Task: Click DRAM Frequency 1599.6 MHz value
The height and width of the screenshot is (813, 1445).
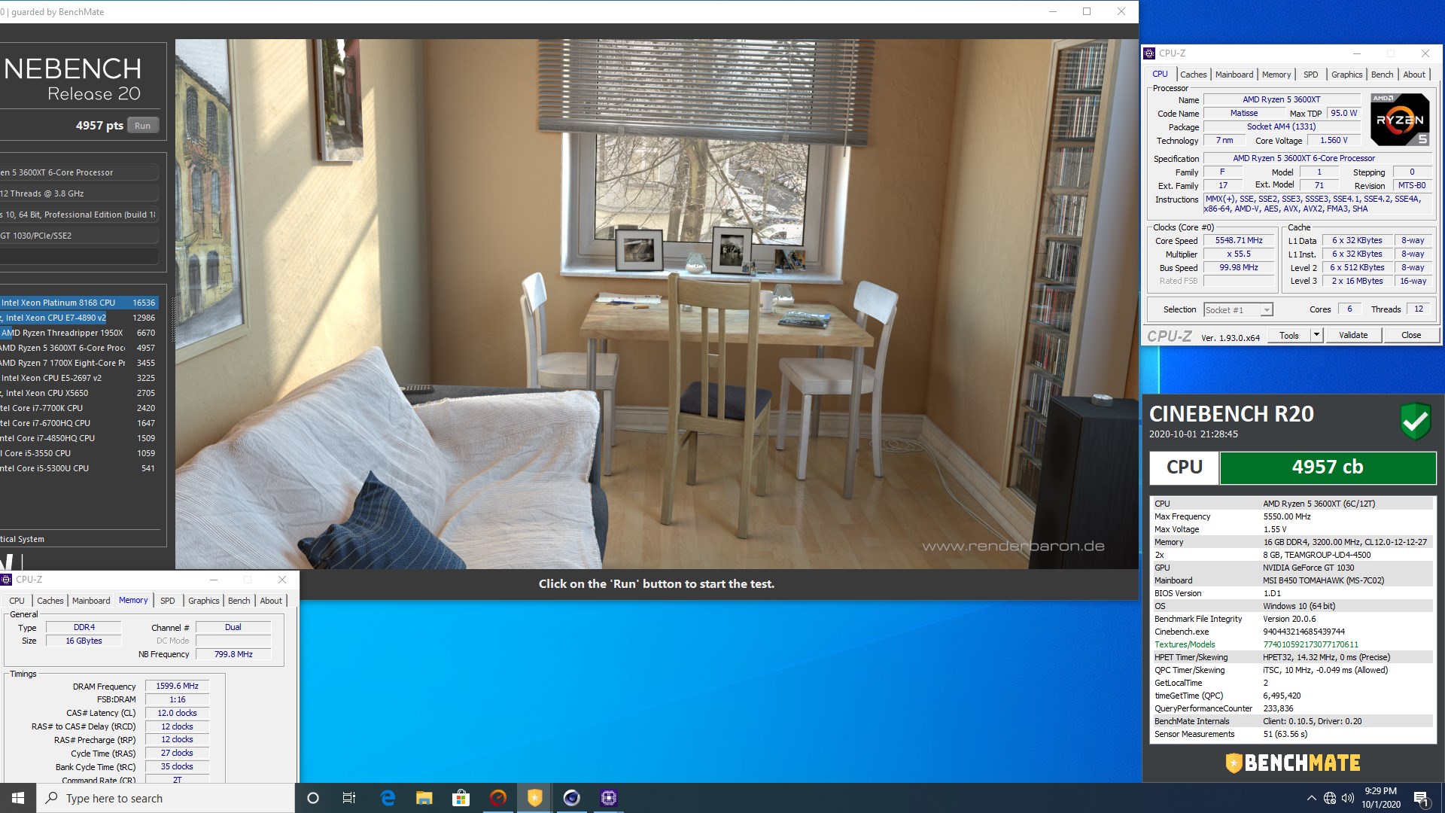Action: [177, 687]
